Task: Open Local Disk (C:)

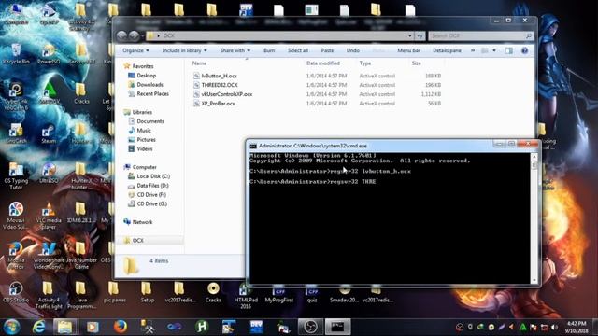Action: pyautogui.click(x=149, y=176)
